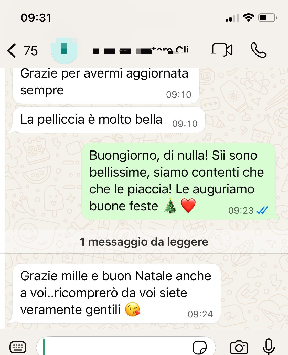Tap the 'Grazie per avermi aggiornata sempre' message
Screen dimensions: 288x355
click(106, 85)
